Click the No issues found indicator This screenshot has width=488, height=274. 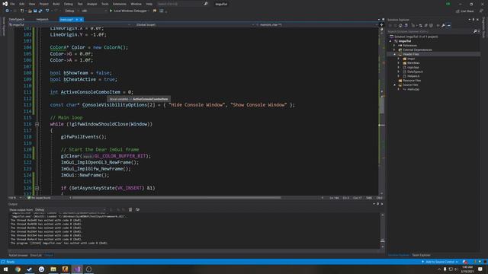(x=39, y=198)
